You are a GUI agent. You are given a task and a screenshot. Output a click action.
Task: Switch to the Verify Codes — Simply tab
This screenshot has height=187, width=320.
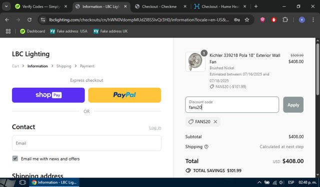tap(41, 6)
